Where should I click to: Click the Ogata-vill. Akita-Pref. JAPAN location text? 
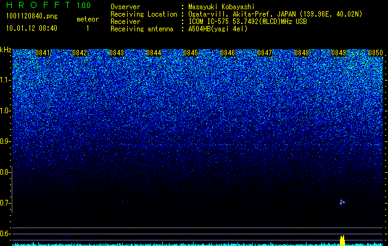point(275,14)
